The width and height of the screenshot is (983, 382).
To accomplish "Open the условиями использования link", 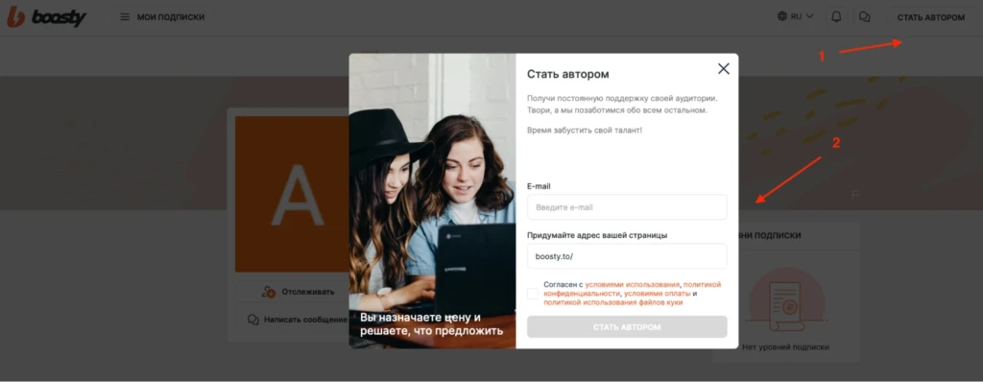I will click(633, 284).
